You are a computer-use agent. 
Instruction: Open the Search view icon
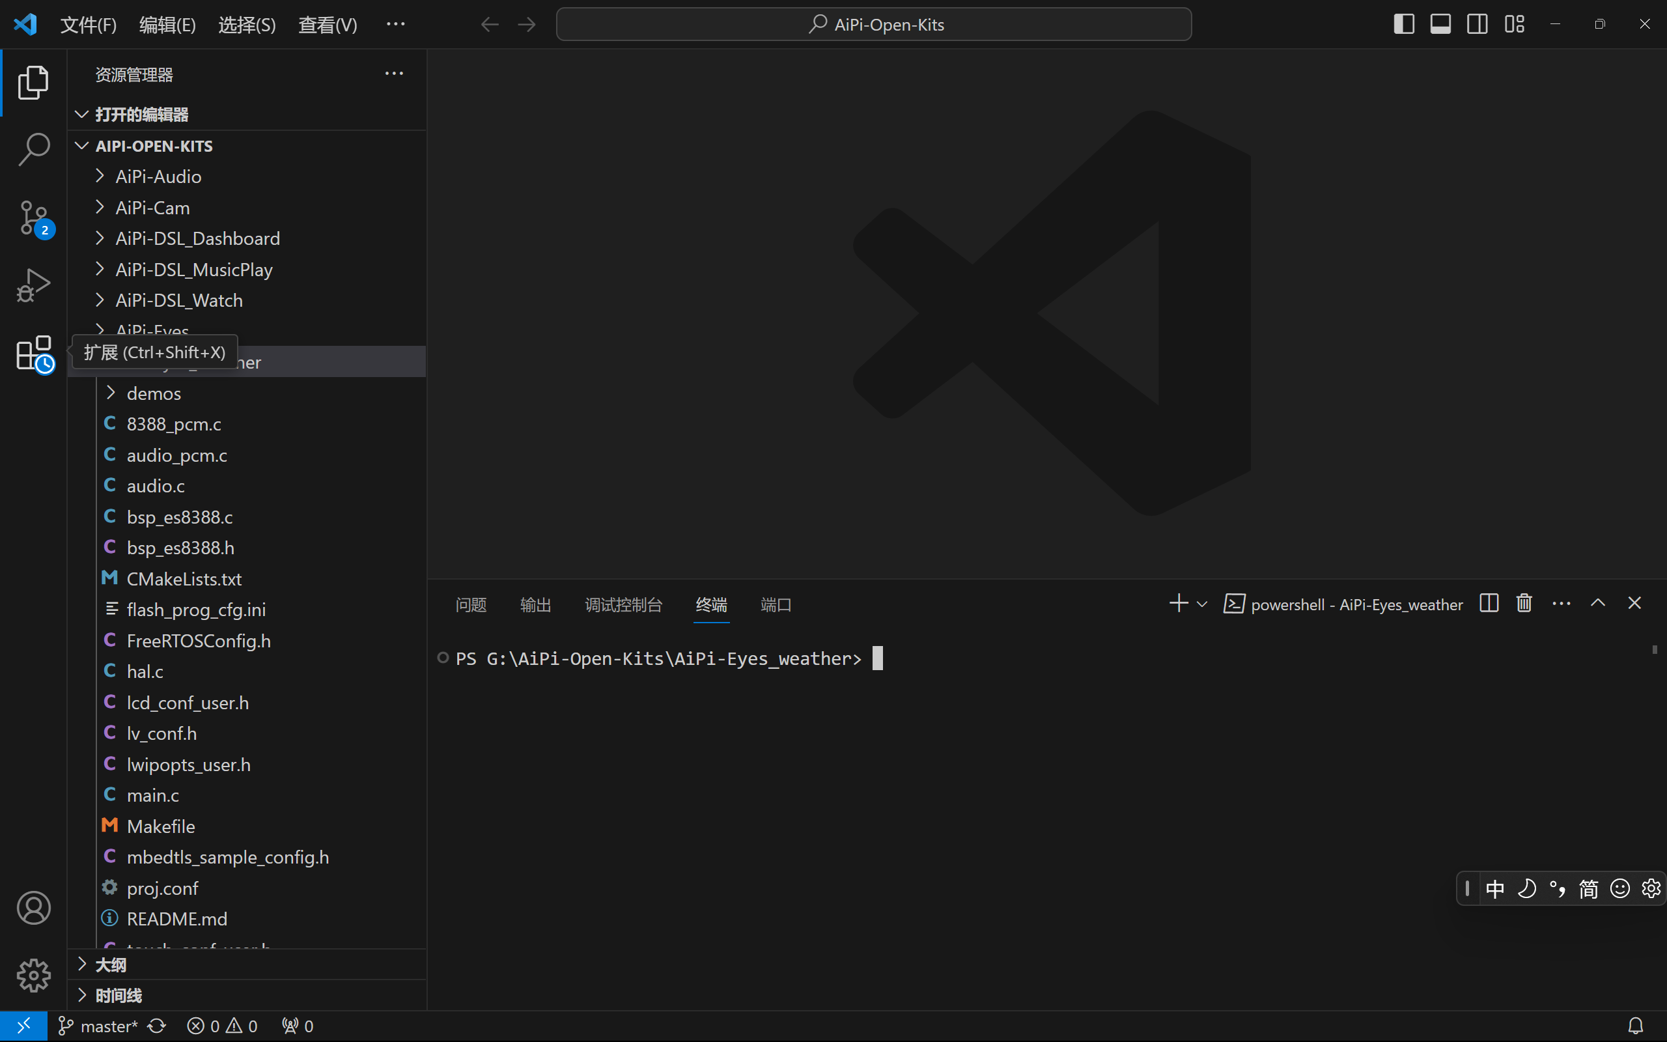click(x=33, y=150)
